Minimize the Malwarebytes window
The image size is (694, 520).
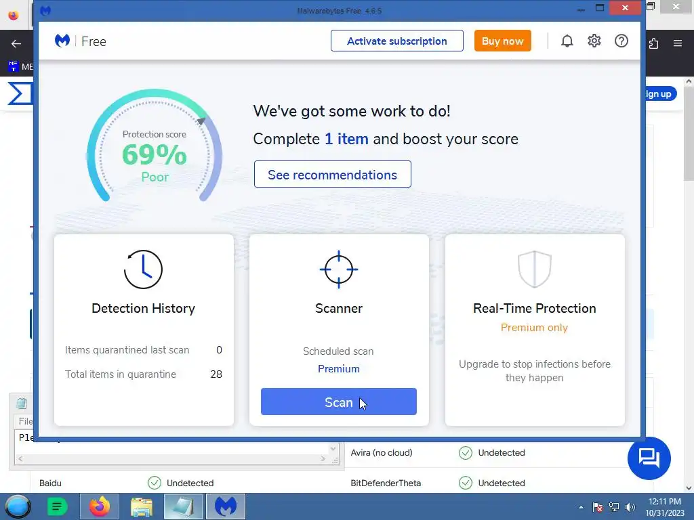pyautogui.click(x=581, y=8)
